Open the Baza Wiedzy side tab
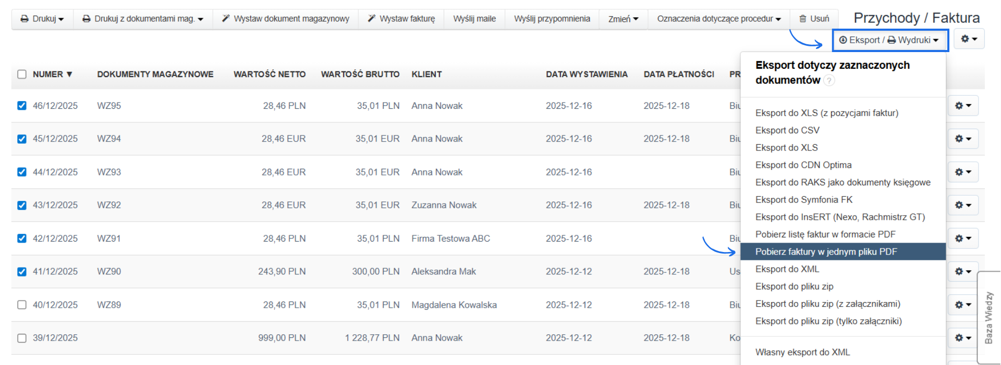 [x=988, y=318]
